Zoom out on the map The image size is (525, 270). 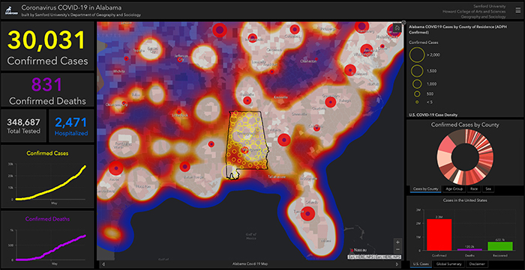[397, 249]
